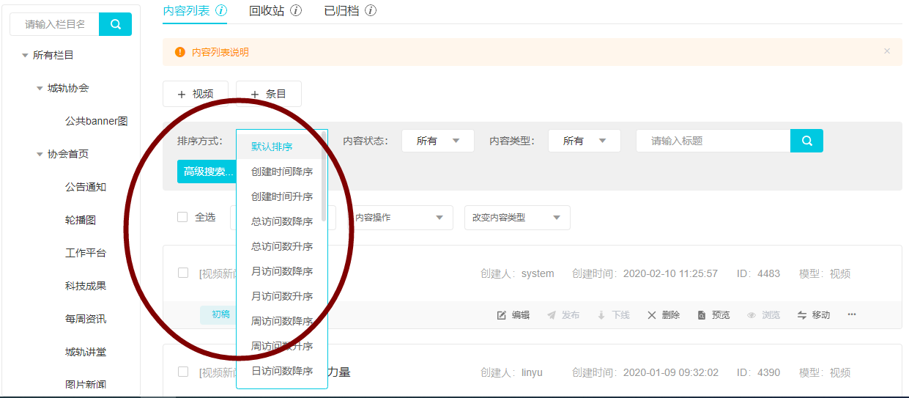
Task: Select 图片新闻 in the tree
Action: (x=86, y=385)
